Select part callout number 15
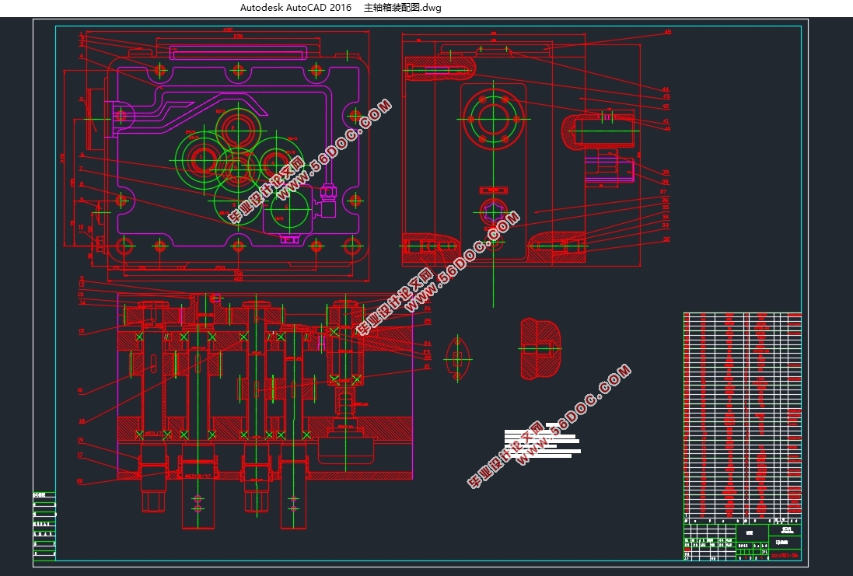 (x=82, y=330)
